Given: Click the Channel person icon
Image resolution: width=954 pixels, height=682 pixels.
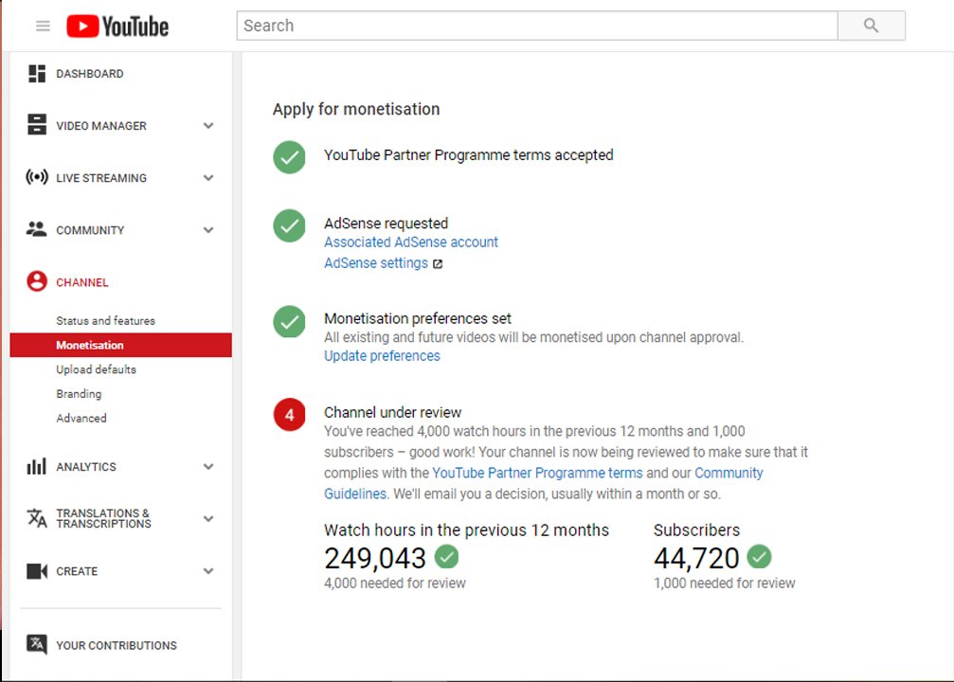Looking at the screenshot, I should tap(37, 281).
